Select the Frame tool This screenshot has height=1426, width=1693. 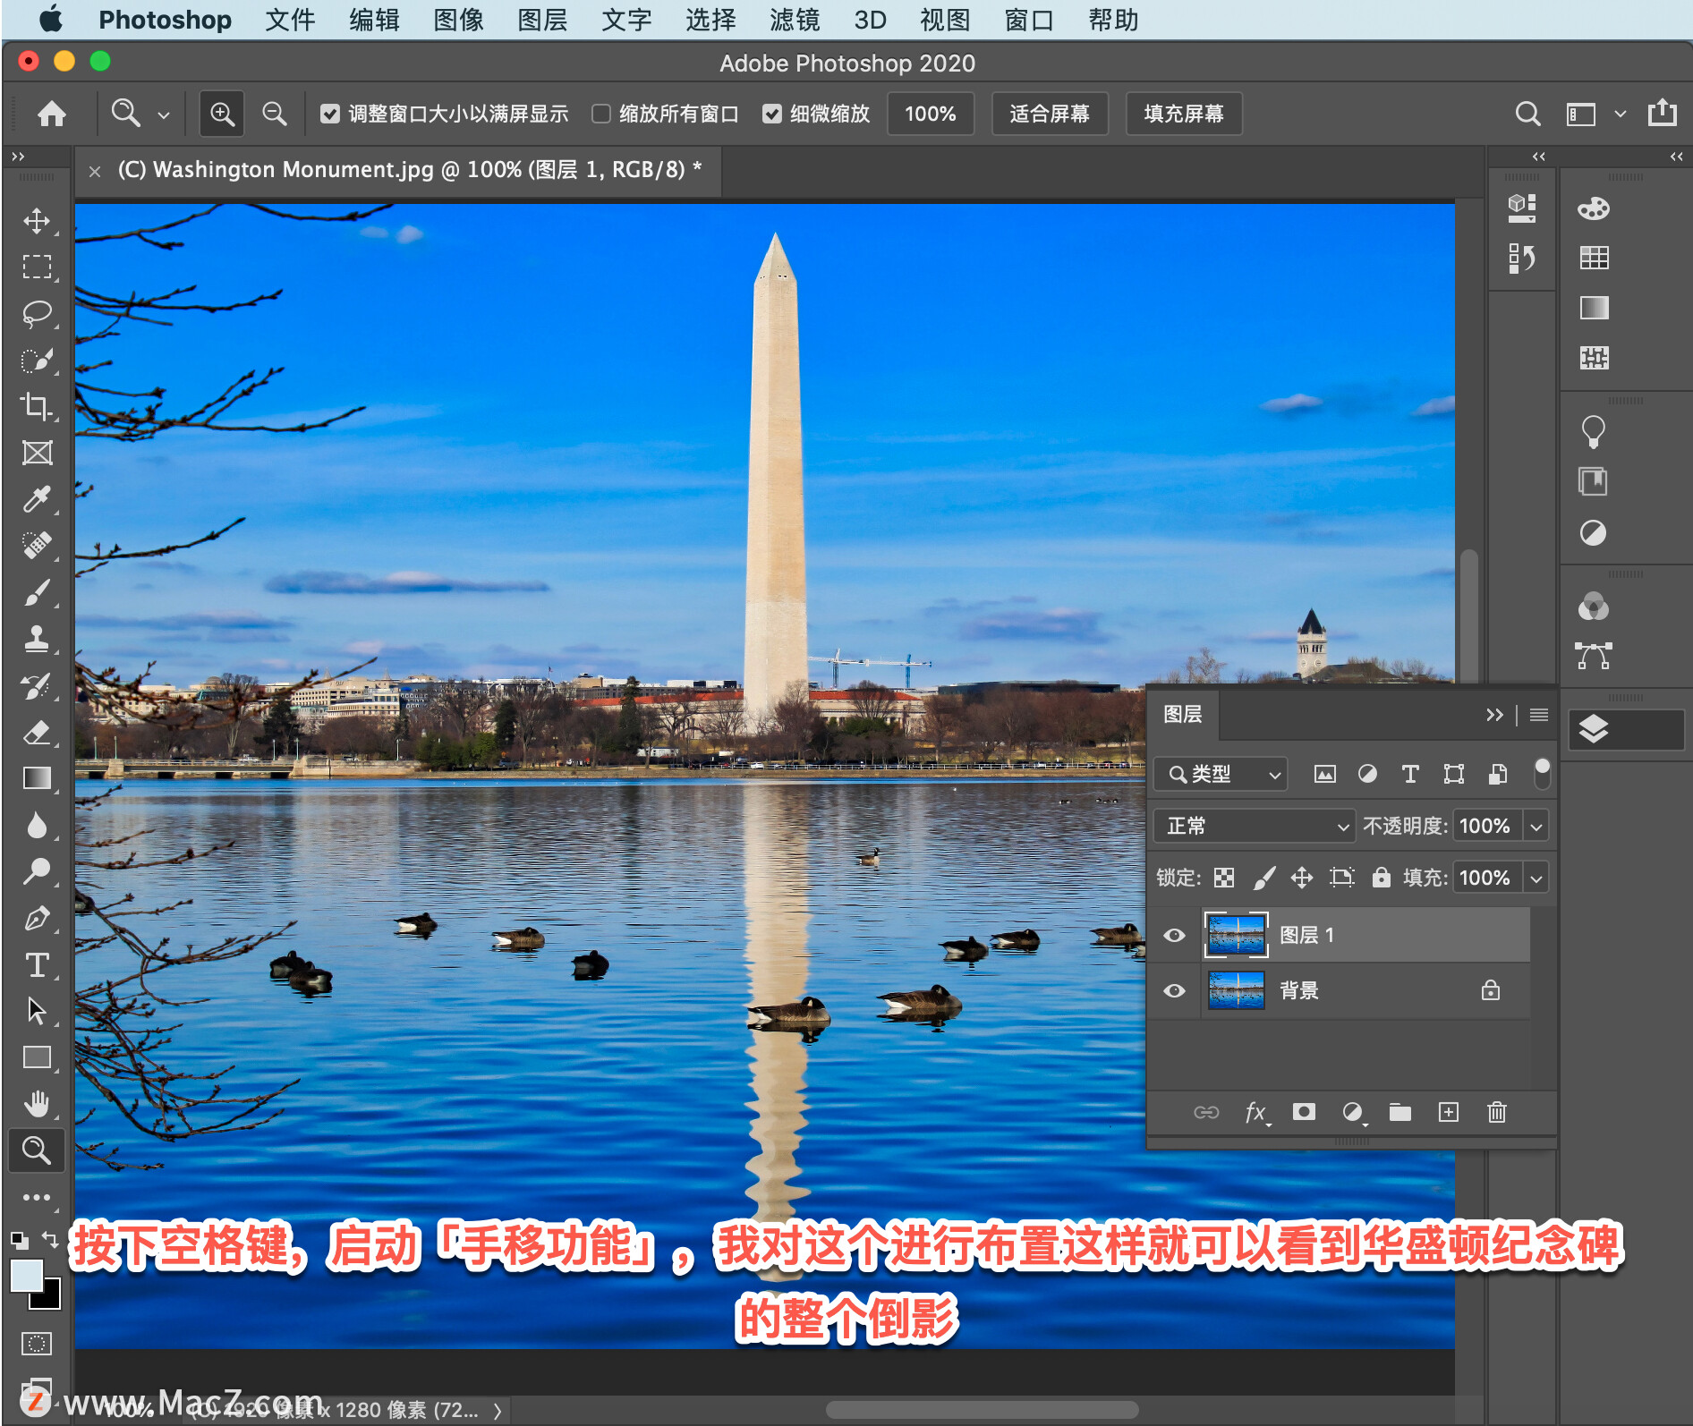pyautogui.click(x=37, y=453)
